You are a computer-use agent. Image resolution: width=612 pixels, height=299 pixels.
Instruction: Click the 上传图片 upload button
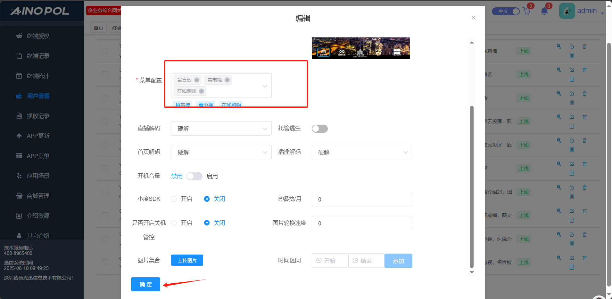click(187, 260)
